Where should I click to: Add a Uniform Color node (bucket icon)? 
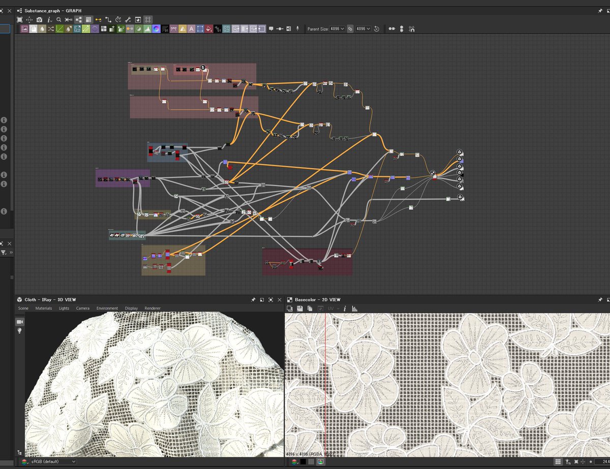[209, 29]
